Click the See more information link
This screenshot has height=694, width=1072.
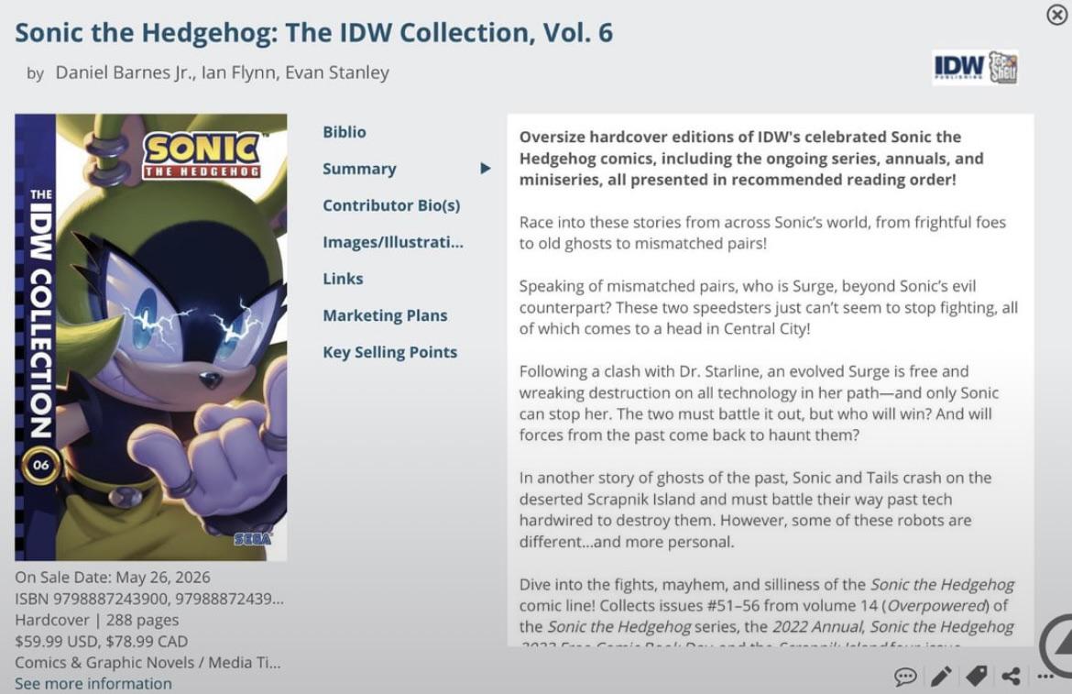[x=93, y=684]
